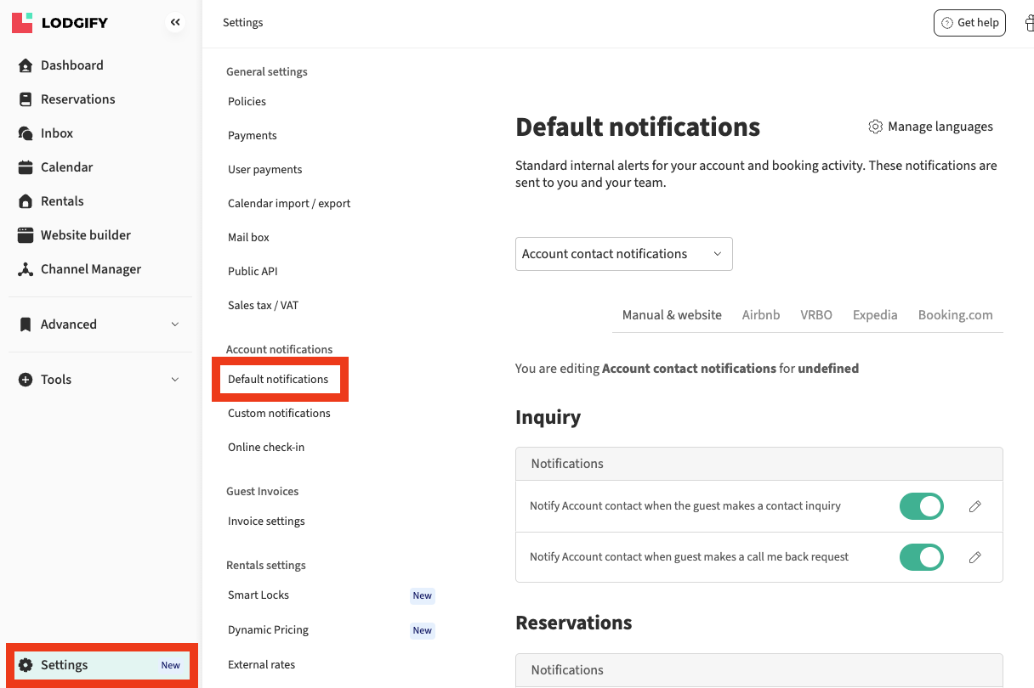Click the Channel Manager network icon
Viewport: 1034px width, 688px height.
(26, 269)
